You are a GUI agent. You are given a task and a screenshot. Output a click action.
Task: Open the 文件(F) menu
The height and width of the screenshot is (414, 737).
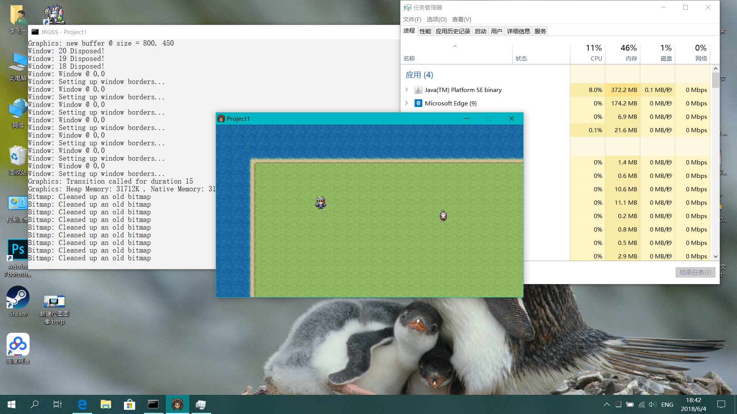(412, 20)
